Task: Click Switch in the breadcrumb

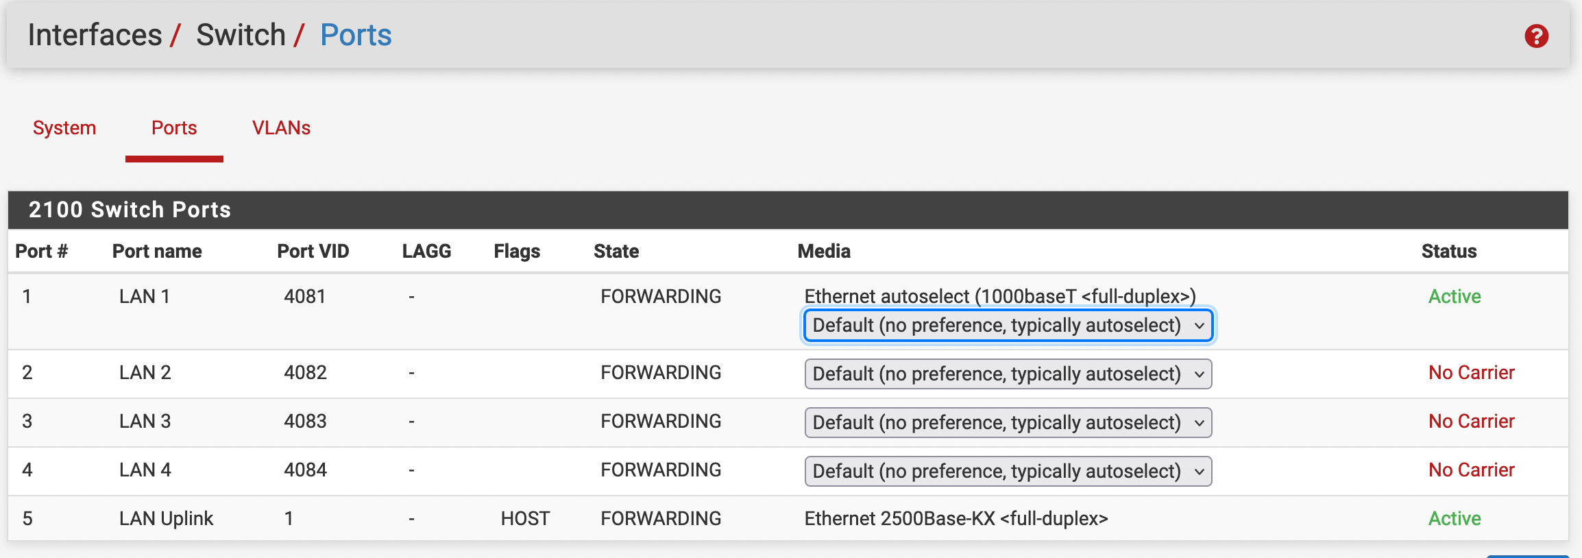Action: 241,35
